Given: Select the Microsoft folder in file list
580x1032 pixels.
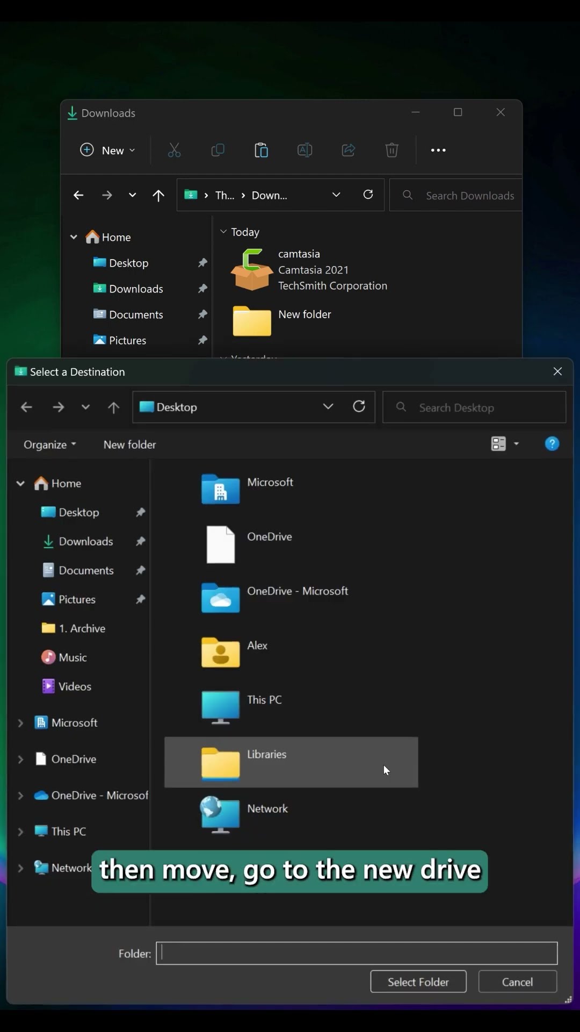Looking at the screenshot, I should [x=247, y=489].
